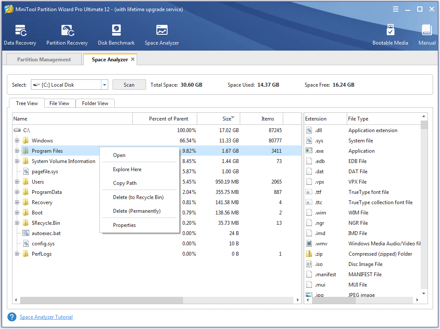Select the Partition Recovery tool
The width and height of the screenshot is (440, 329).
point(67,34)
